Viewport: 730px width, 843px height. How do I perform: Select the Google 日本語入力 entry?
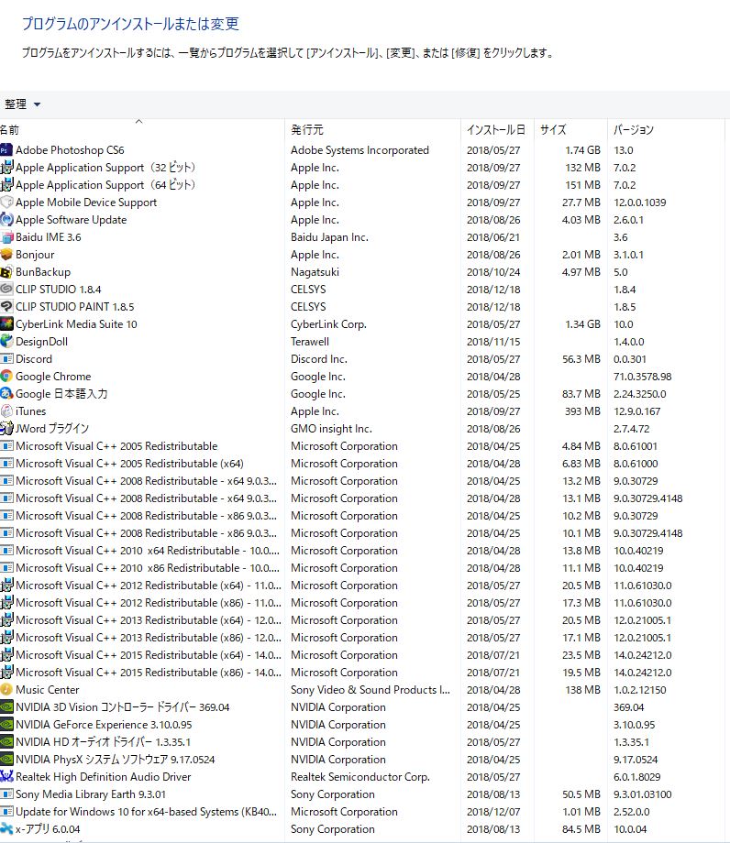tap(61, 394)
